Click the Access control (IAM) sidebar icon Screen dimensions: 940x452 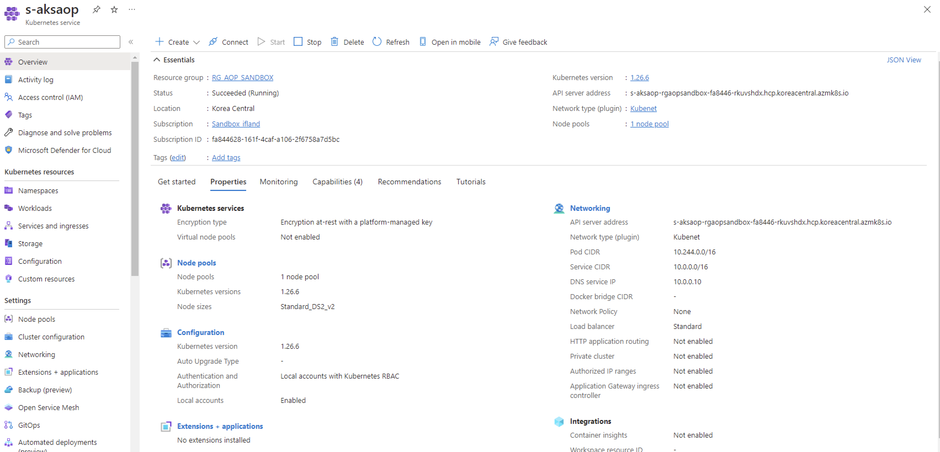pos(8,97)
